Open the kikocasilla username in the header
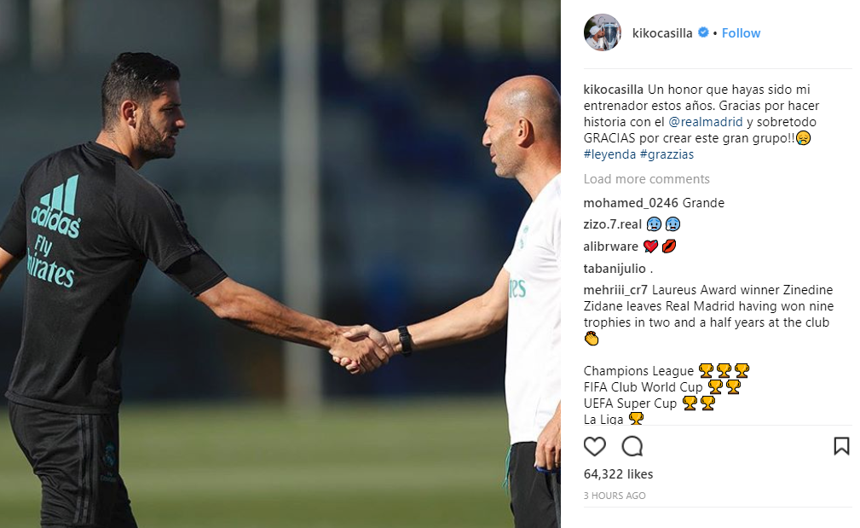 662,33
